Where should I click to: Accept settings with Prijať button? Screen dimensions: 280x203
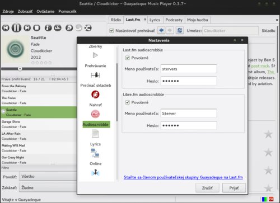point(234,188)
